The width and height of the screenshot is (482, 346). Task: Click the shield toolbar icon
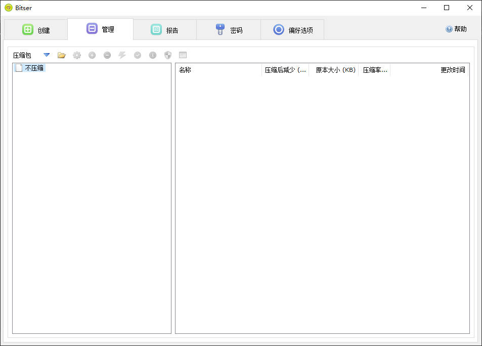tap(168, 55)
